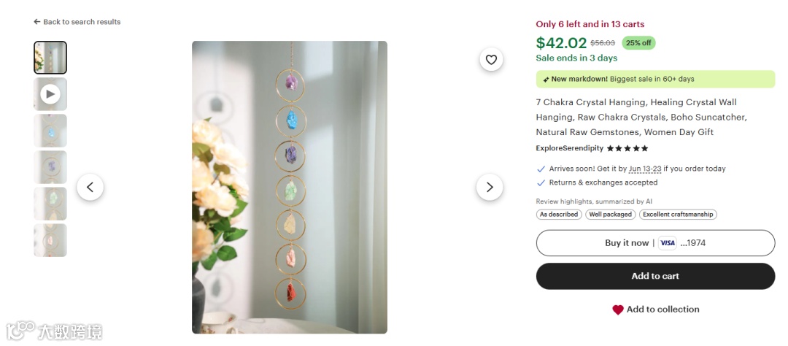The width and height of the screenshot is (788, 346).
Task: Click the As described review tag
Action: [559, 214]
